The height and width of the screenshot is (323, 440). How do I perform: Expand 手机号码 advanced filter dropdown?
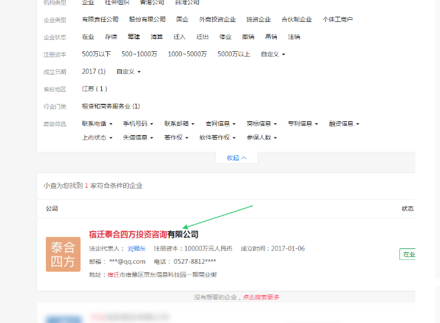coord(138,124)
